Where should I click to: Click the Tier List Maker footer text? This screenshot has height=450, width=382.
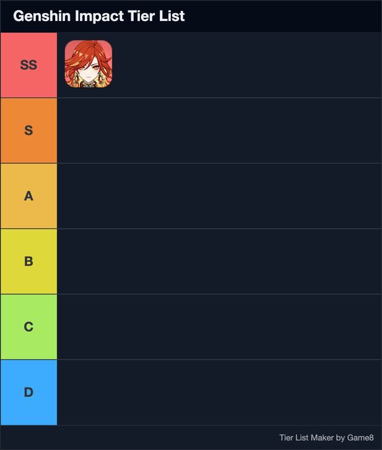[306, 438]
